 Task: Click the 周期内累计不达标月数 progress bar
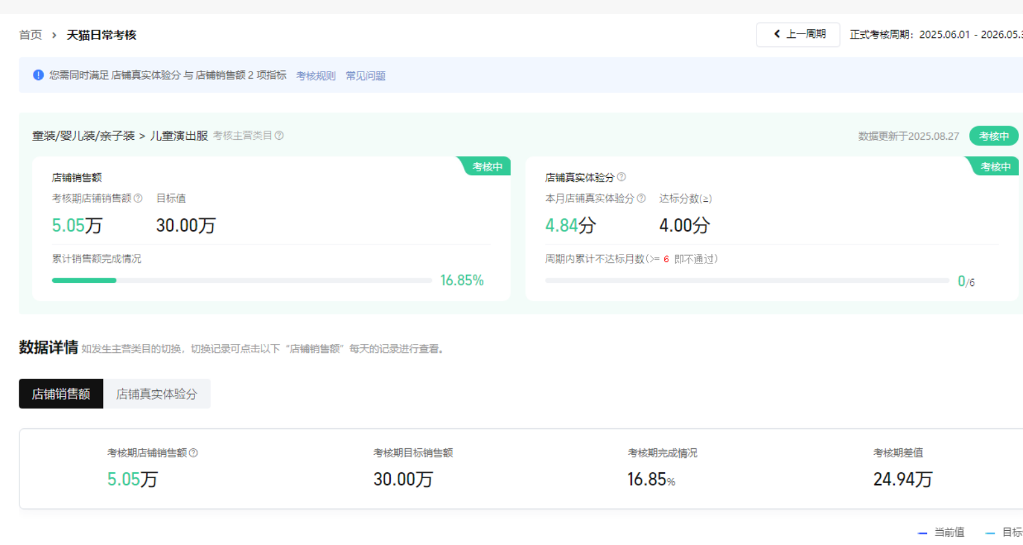747,280
